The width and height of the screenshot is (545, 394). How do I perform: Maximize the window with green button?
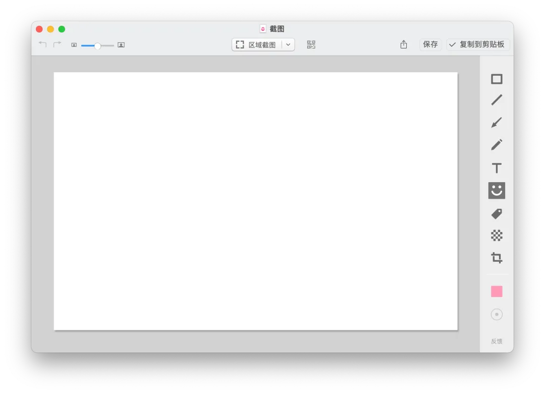[x=62, y=29]
